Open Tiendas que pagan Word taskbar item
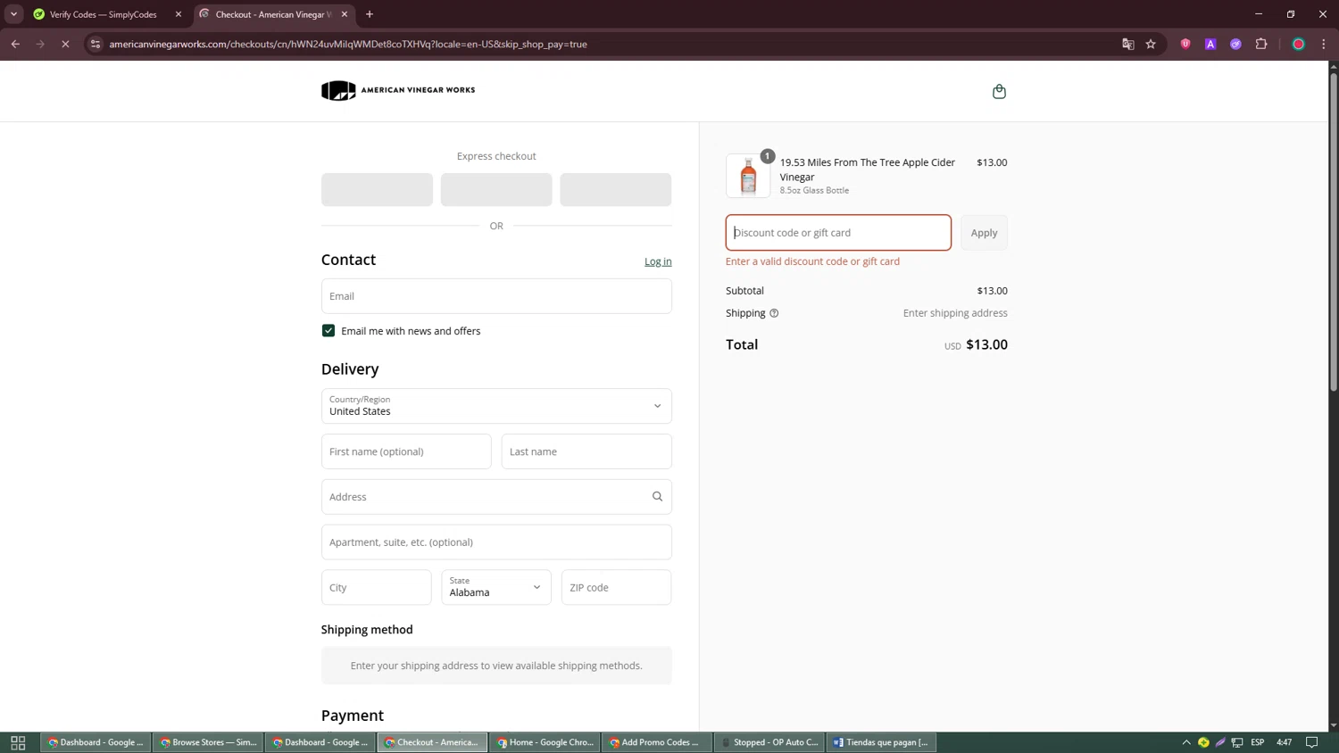This screenshot has height=753, width=1339. [x=882, y=742]
